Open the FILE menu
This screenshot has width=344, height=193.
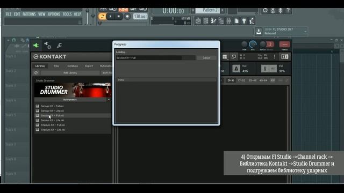(x=9, y=14)
